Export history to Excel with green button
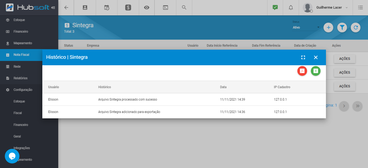The height and width of the screenshot is (168, 368). [x=316, y=71]
